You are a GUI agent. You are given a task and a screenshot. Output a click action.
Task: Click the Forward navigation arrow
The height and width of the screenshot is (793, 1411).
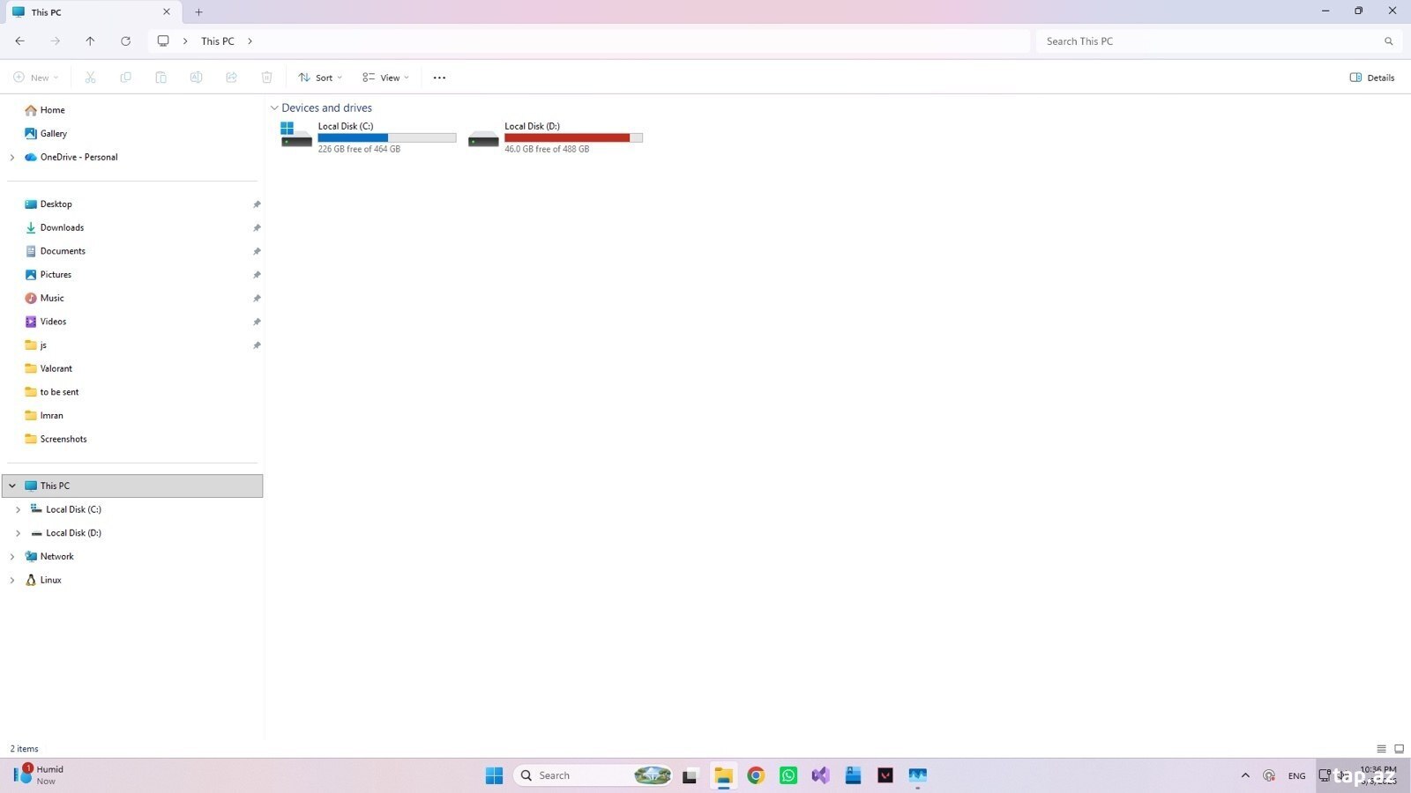pos(55,41)
